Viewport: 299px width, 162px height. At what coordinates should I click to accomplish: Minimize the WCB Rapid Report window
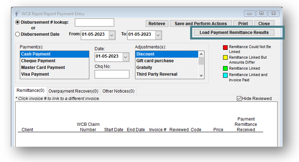tap(250, 14)
